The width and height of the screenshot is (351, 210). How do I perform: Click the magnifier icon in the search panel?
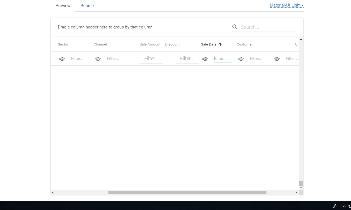click(x=235, y=27)
